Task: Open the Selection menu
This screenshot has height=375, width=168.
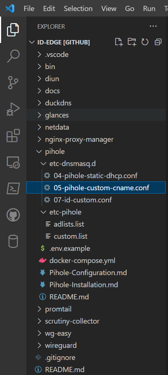Action: (78, 8)
